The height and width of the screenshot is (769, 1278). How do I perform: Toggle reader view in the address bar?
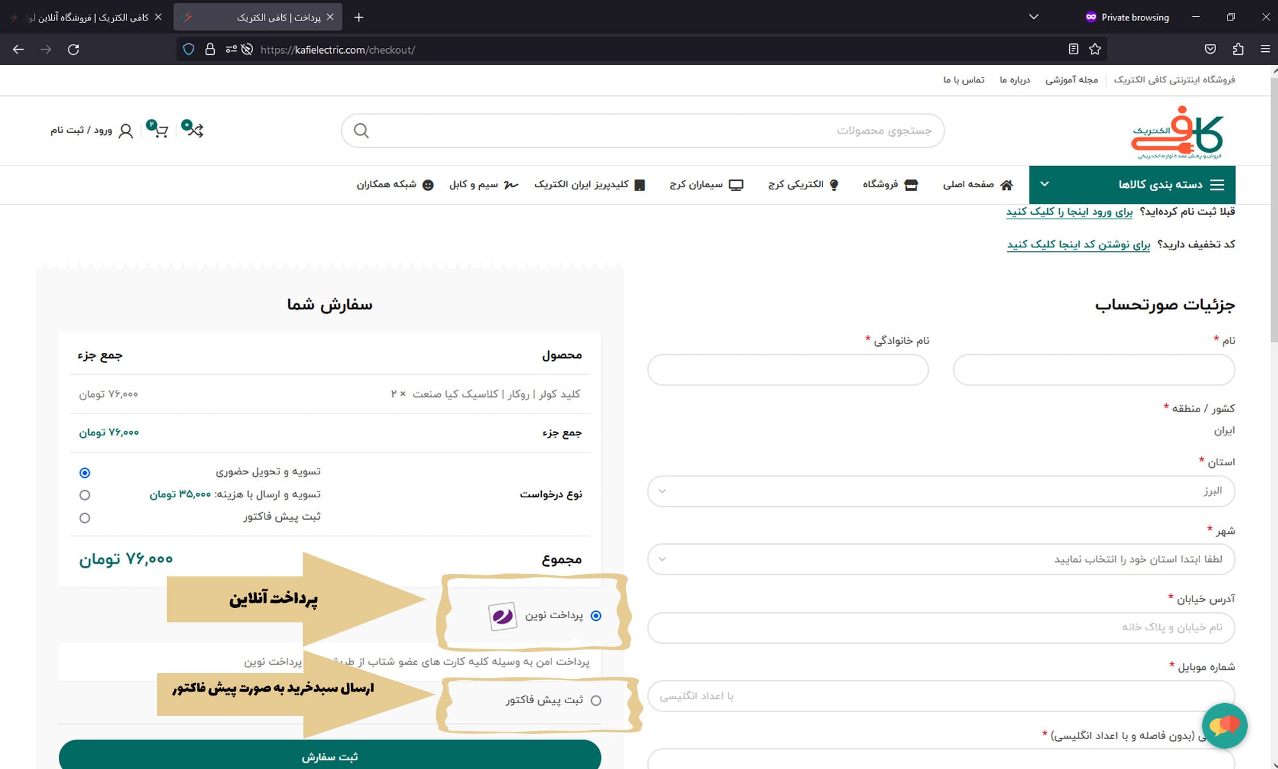pyautogui.click(x=1074, y=49)
